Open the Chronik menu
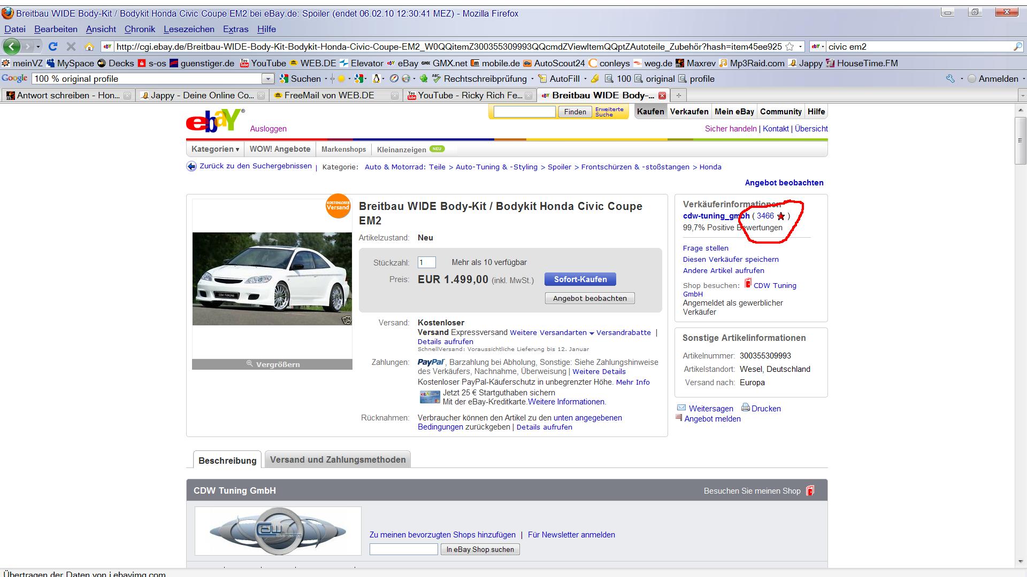 coord(140,29)
